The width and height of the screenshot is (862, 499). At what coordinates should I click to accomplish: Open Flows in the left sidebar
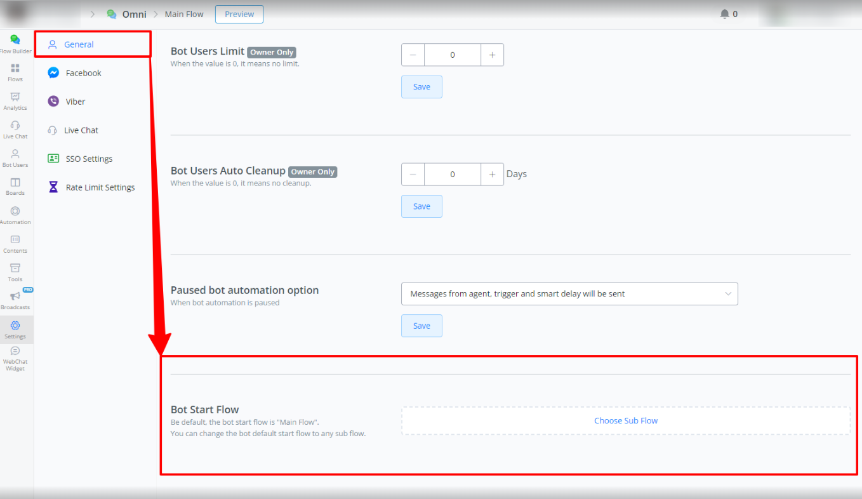pos(15,72)
